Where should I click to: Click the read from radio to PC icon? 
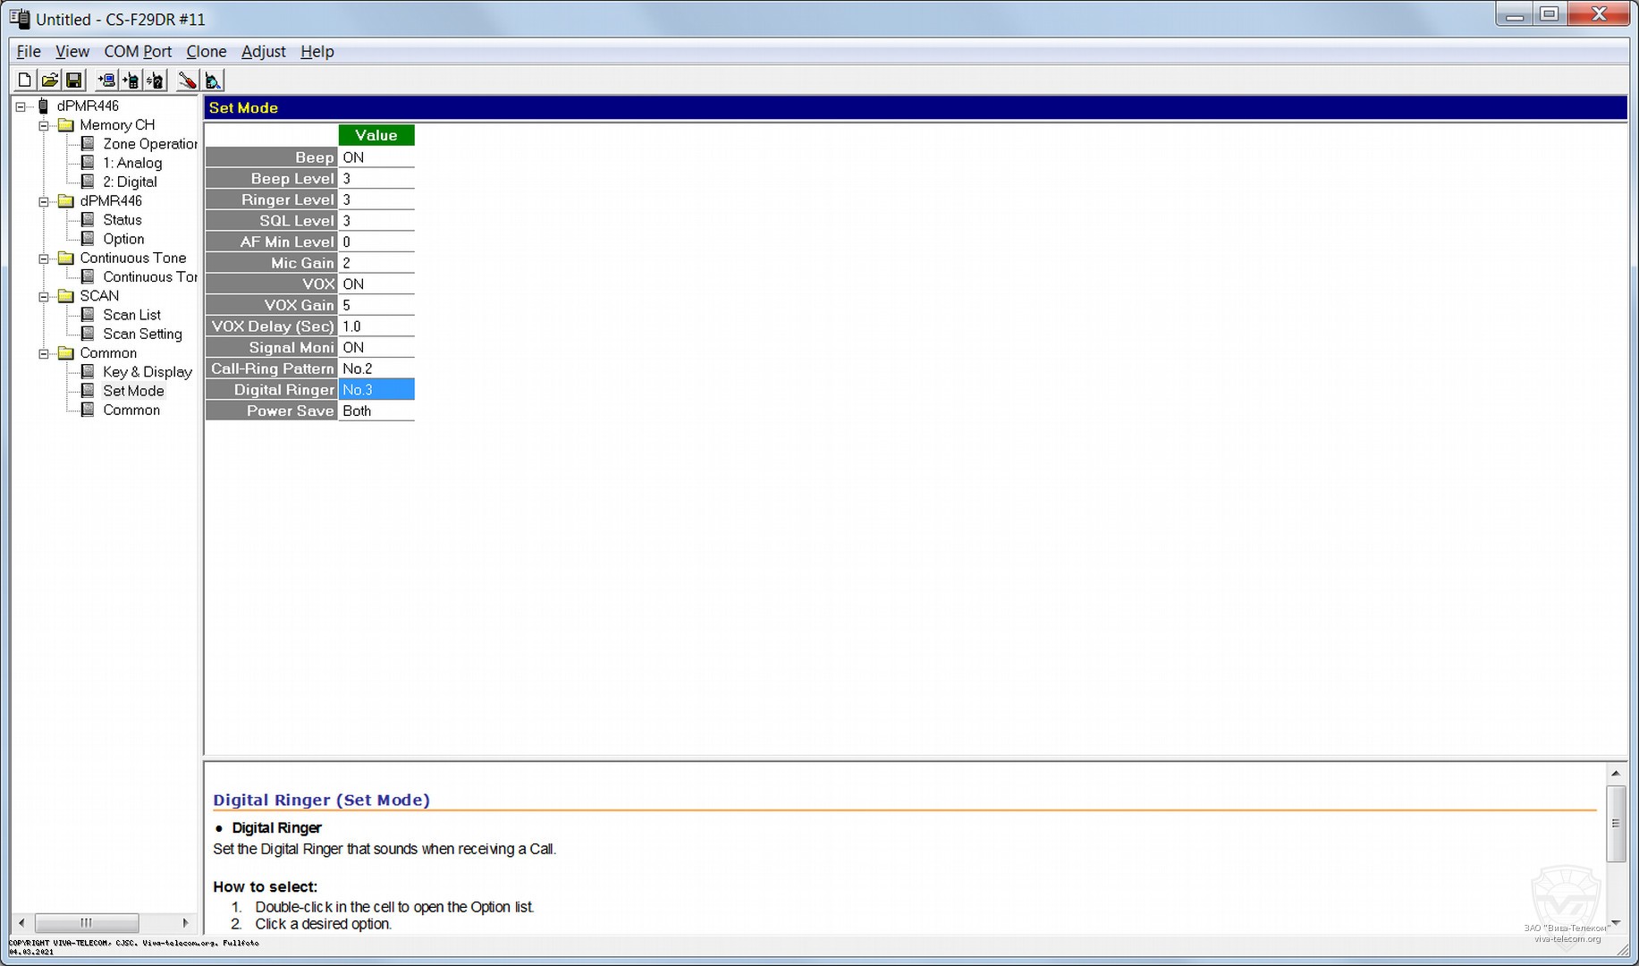(x=106, y=80)
